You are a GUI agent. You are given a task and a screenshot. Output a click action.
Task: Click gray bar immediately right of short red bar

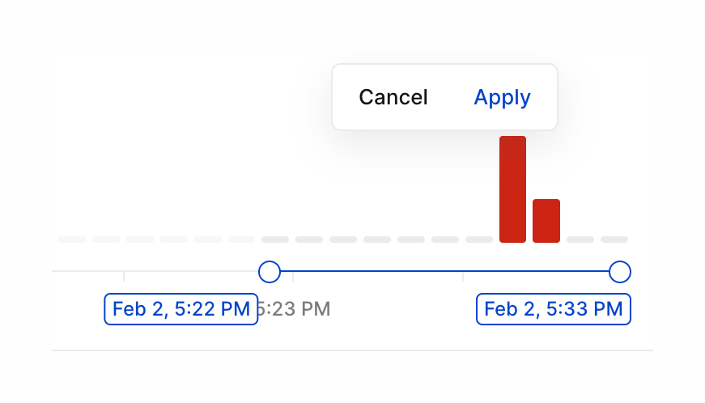pyautogui.click(x=580, y=240)
